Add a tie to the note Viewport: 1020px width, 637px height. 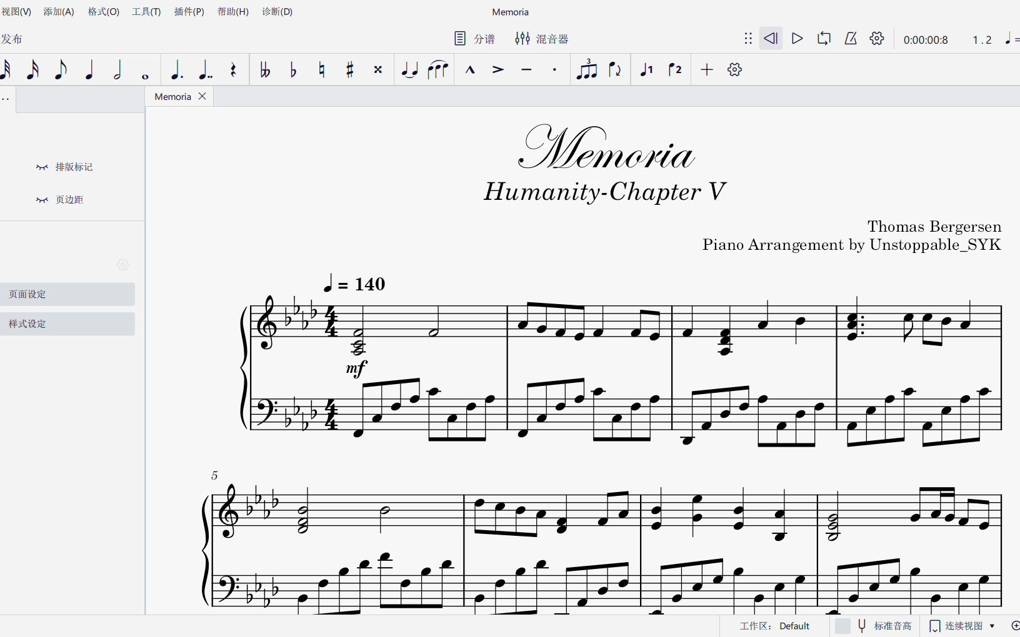(x=409, y=69)
